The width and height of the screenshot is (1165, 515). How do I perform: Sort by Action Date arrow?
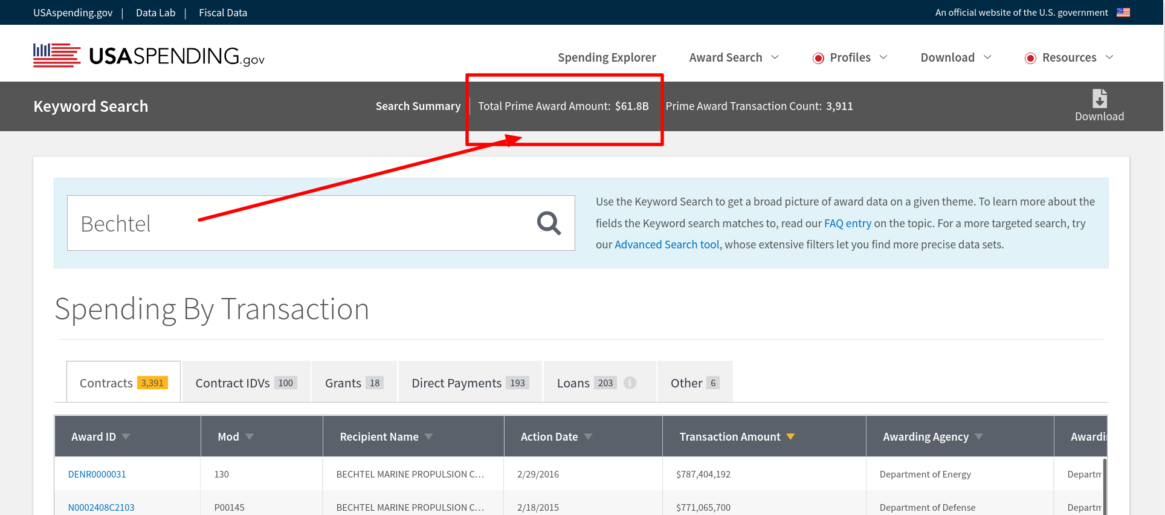[588, 436]
